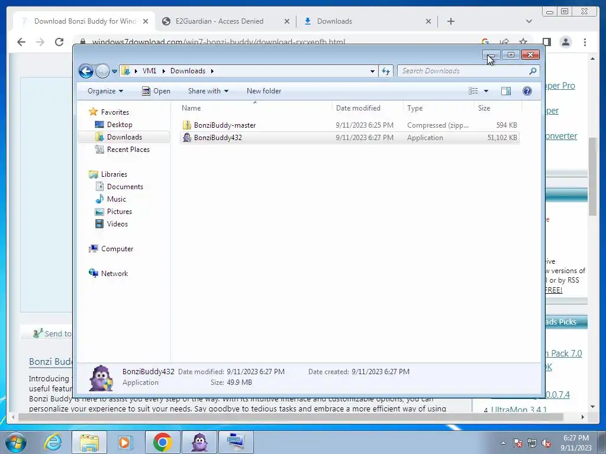Click Chrome's back arrow

(21, 42)
